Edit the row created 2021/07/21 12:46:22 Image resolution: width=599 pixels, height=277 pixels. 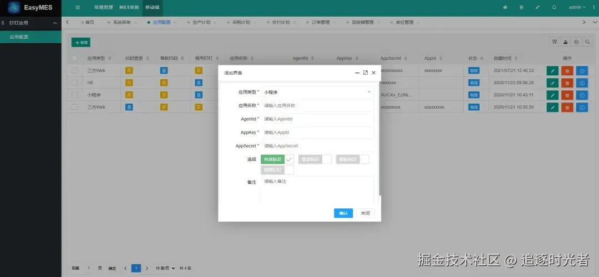pyautogui.click(x=552, y=70)
